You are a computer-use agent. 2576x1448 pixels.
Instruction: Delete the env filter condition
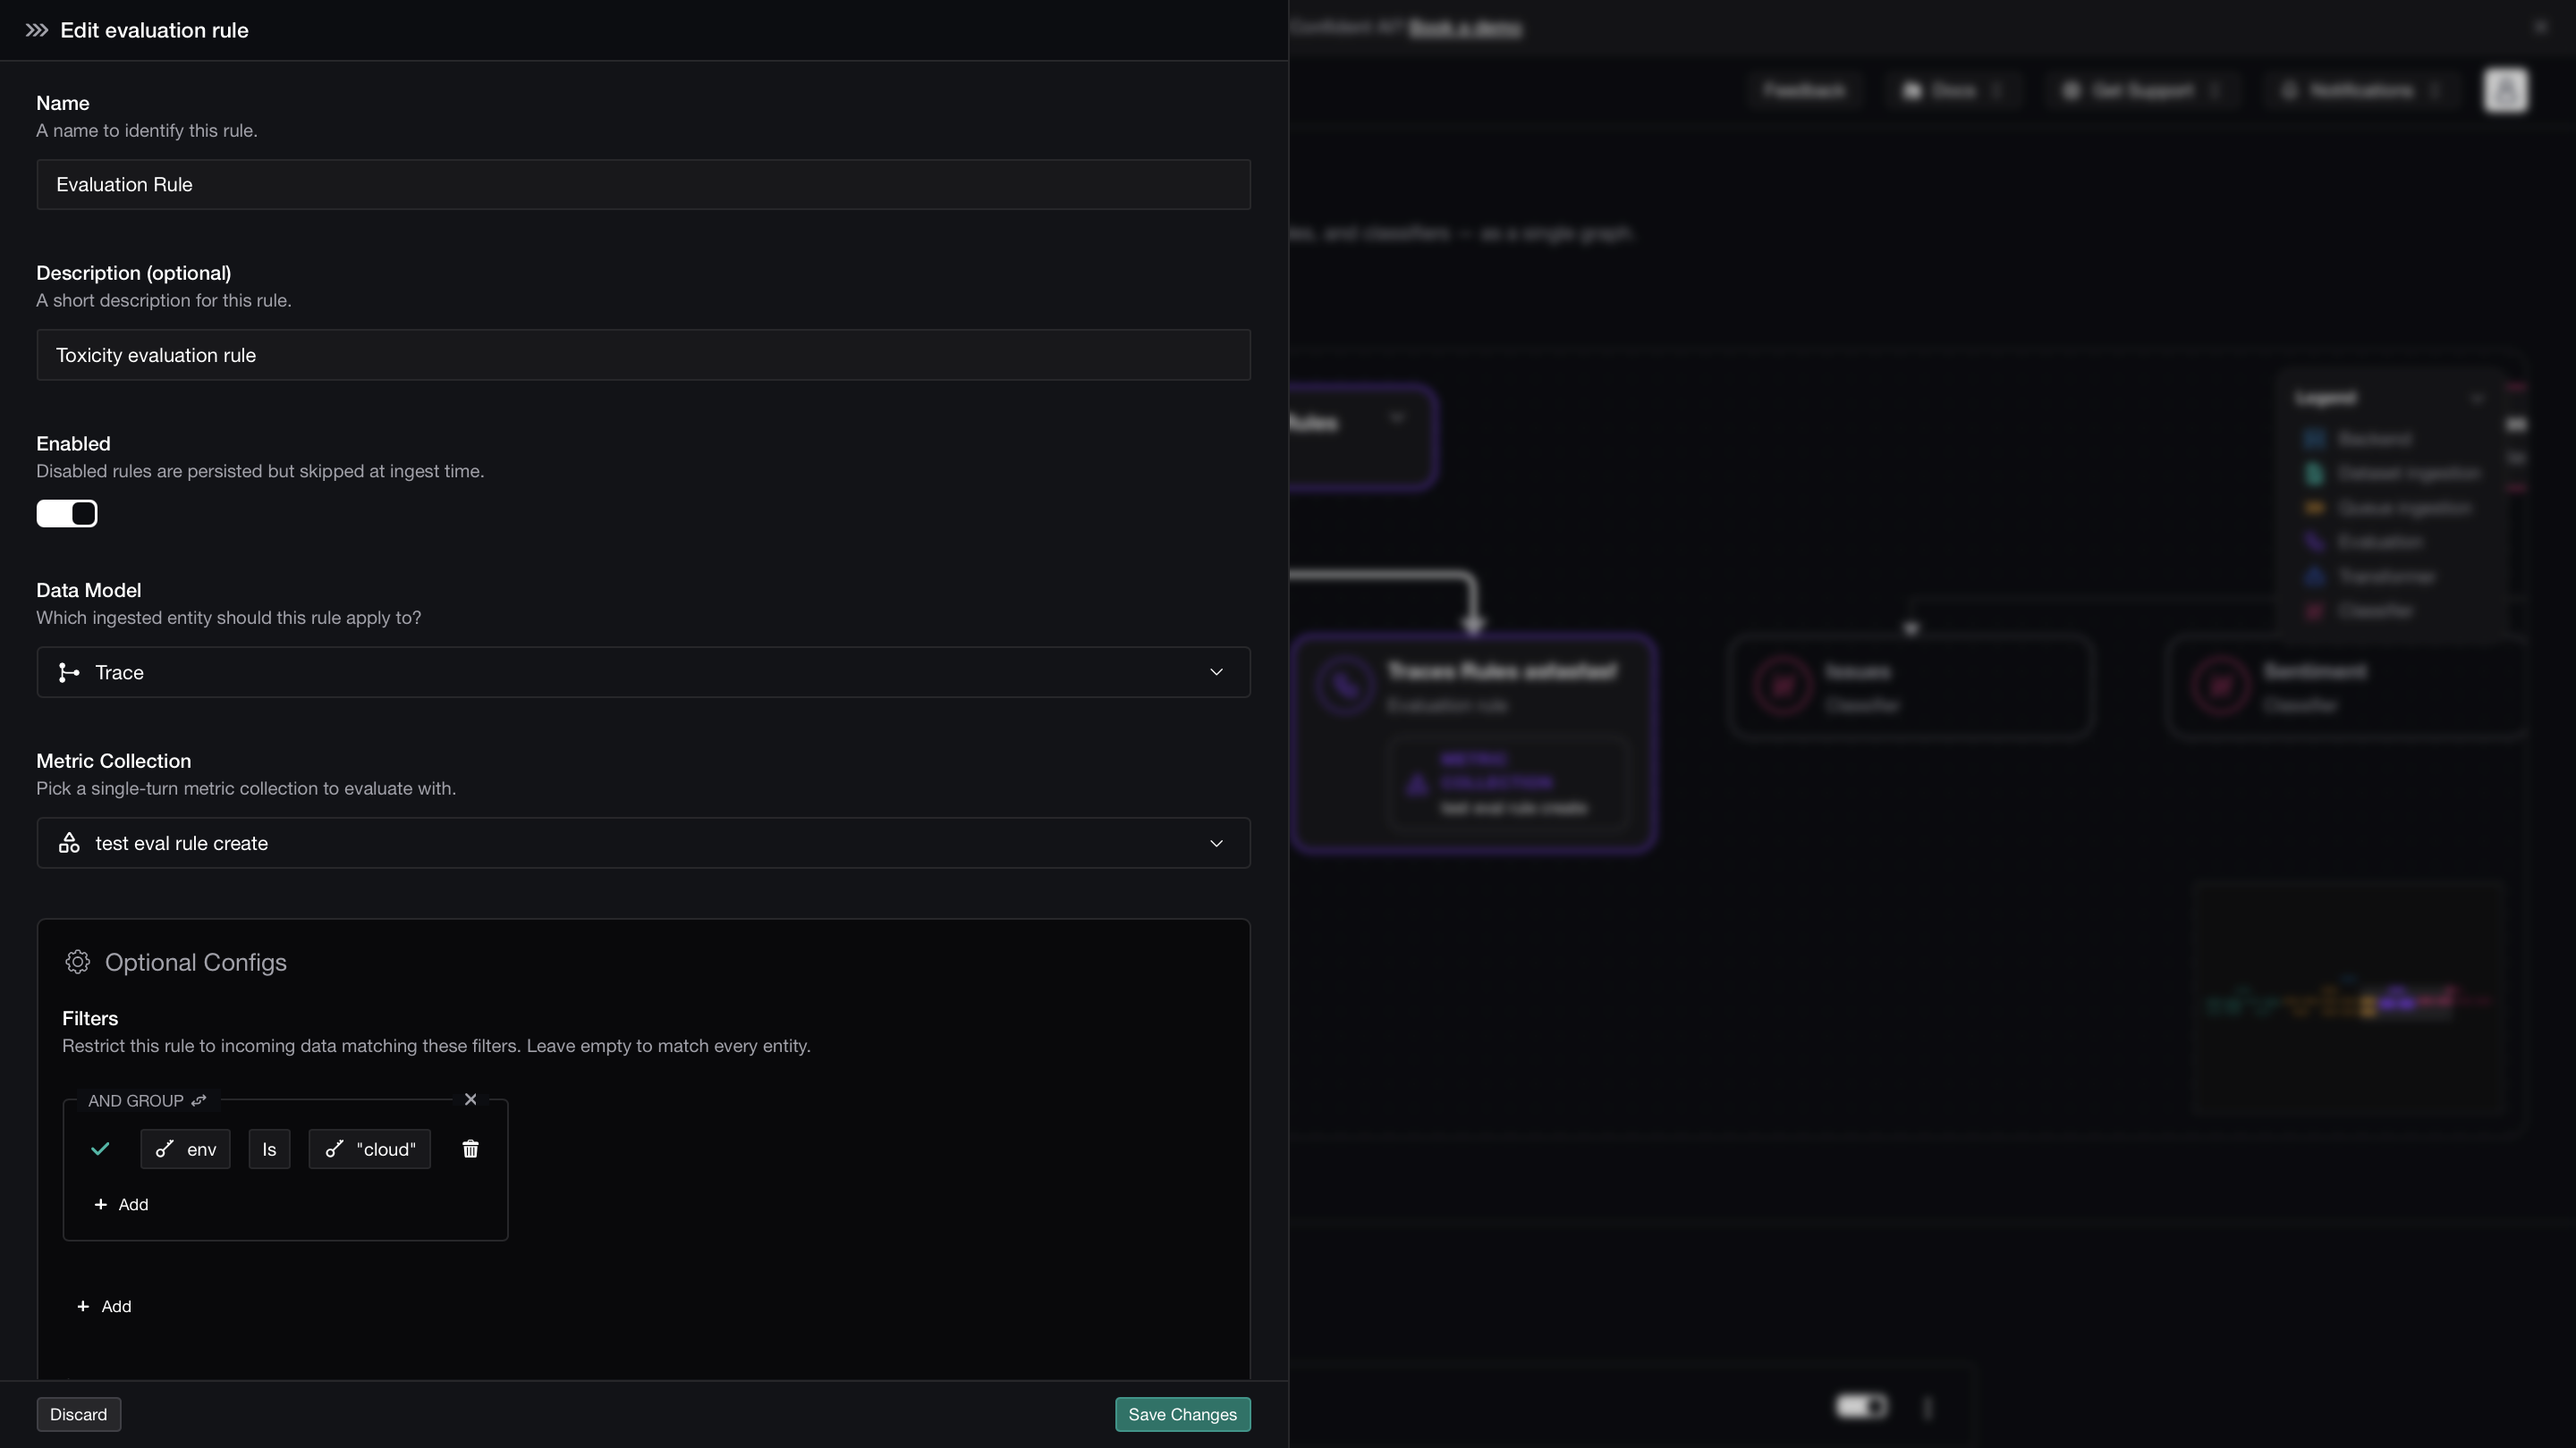coord(470,1149)
